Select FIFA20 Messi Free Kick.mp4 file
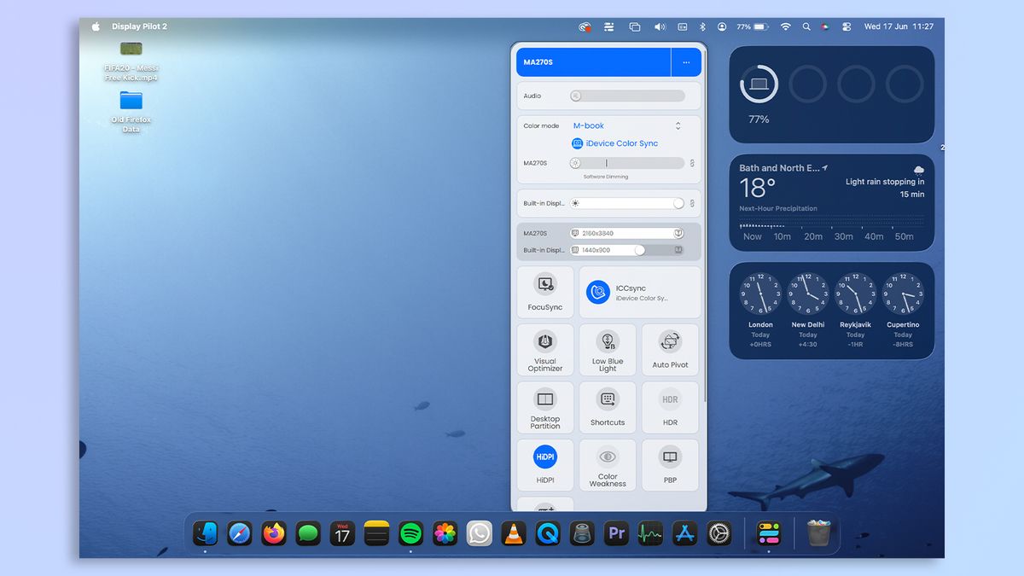The image size is (1024, 576). point(131,61)
